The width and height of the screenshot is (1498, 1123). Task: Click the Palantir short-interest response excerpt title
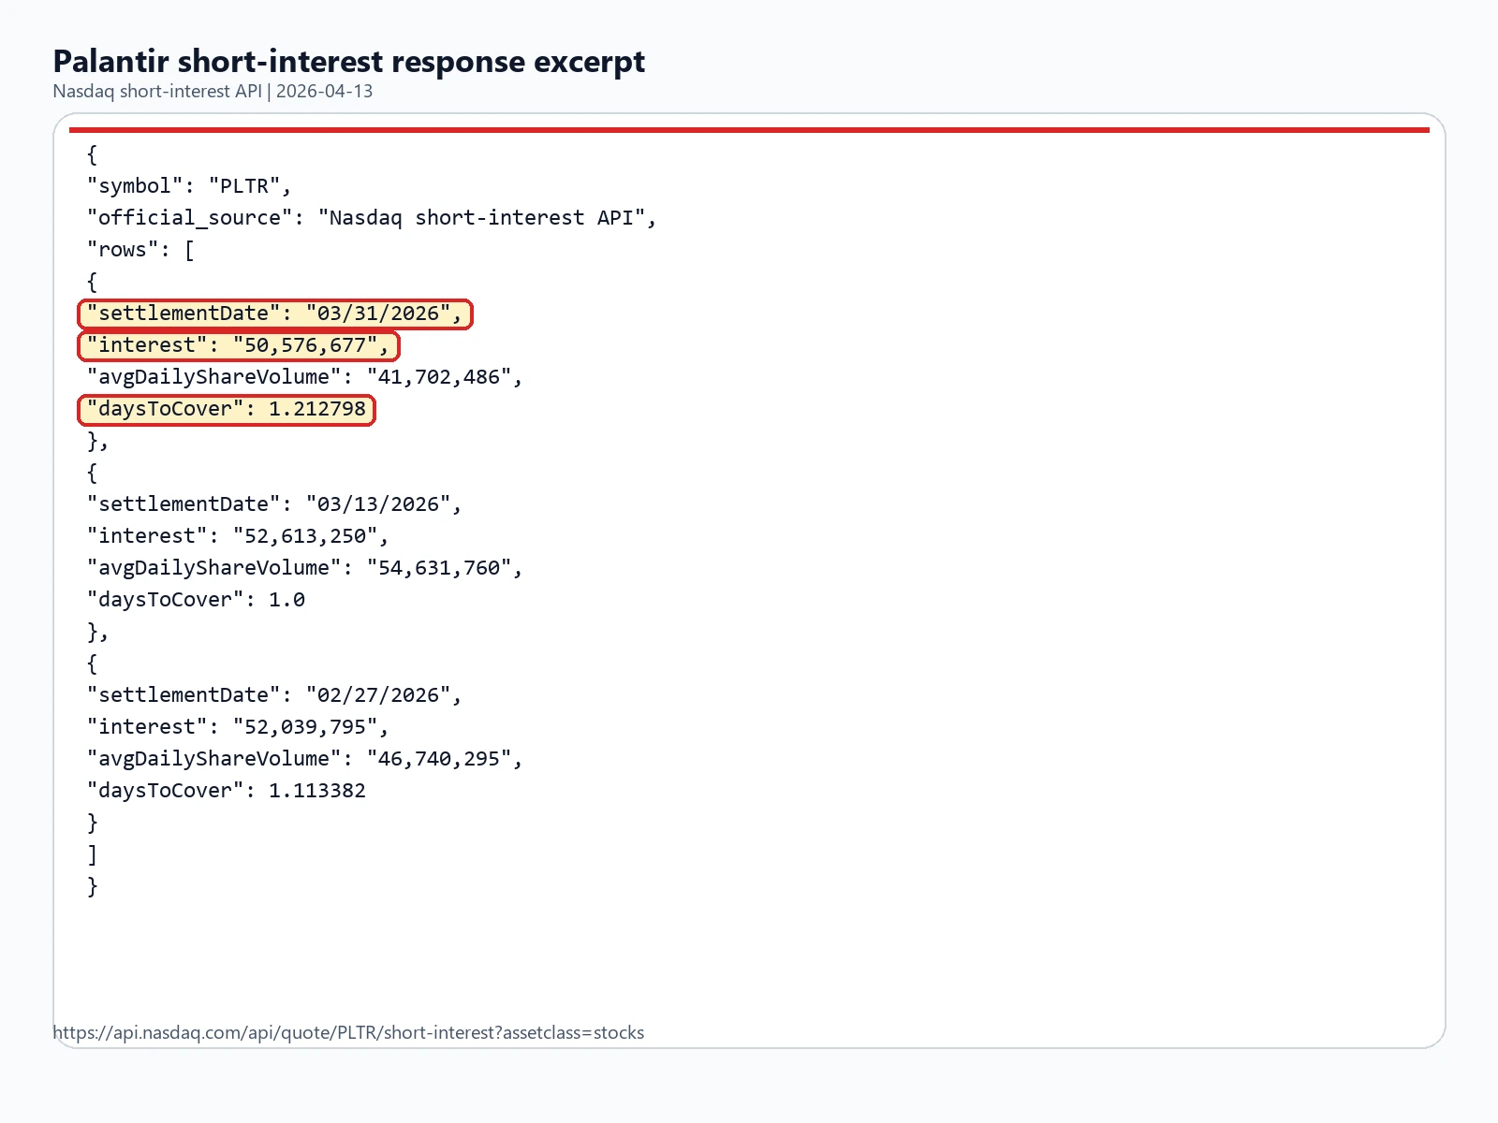point(348,61)
